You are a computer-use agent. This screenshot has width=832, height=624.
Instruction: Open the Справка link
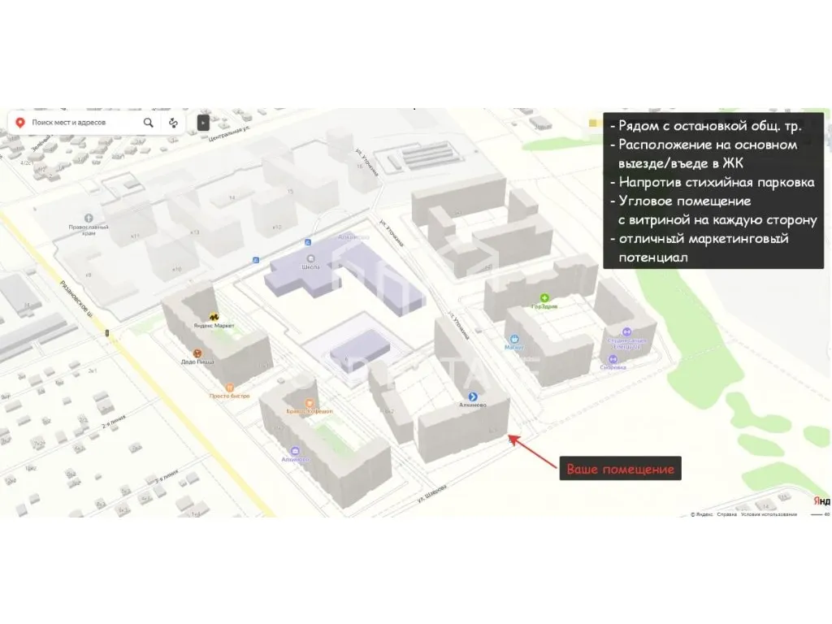[x=726, y=514]
